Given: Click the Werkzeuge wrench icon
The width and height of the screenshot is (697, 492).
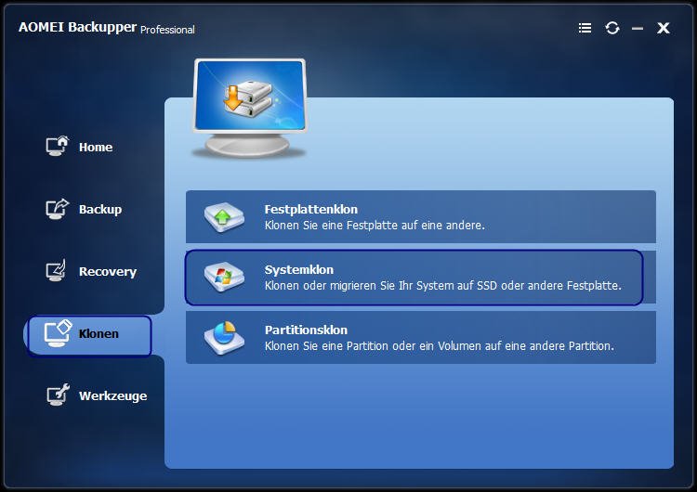Looking at the screenshot, I should tap(59, 395).
